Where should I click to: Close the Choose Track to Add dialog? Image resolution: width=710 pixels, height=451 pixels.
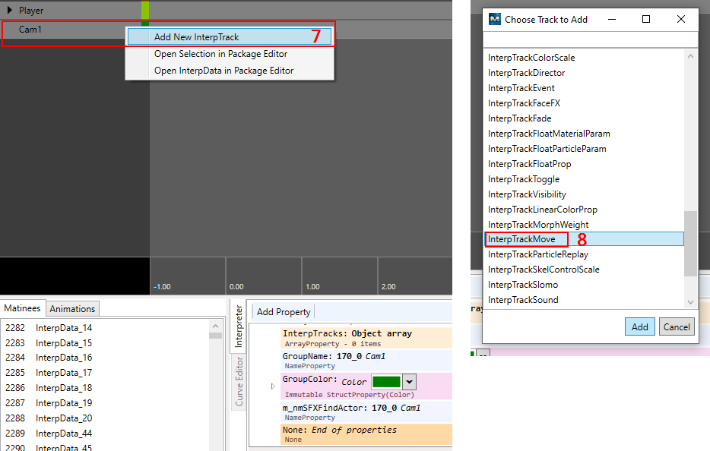[x=680, y=19]
